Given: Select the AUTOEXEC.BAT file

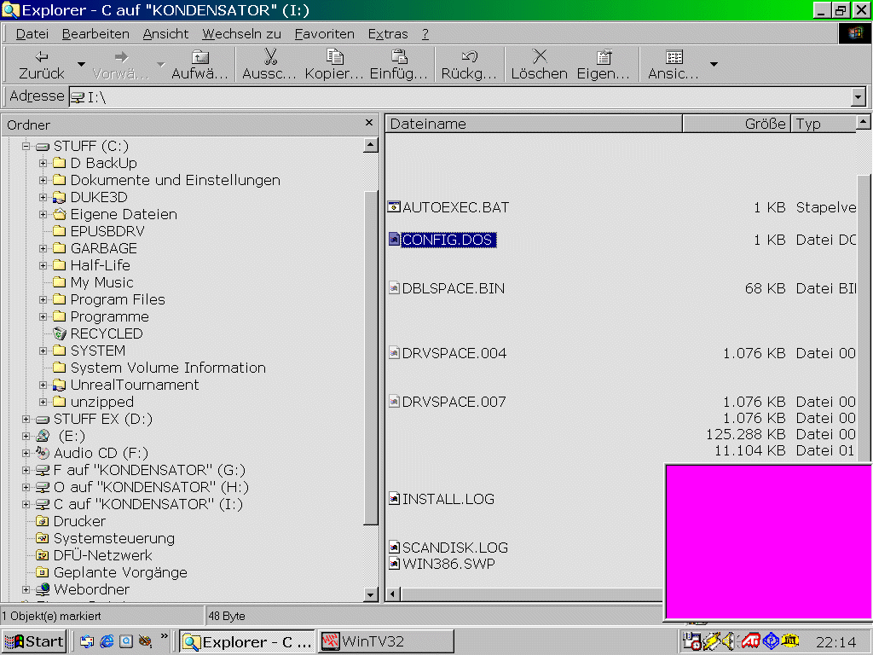Looking at the screenshot, I should pos(454,207).
